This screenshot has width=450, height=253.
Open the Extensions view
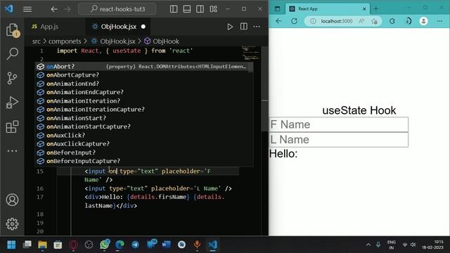[13, 126]
